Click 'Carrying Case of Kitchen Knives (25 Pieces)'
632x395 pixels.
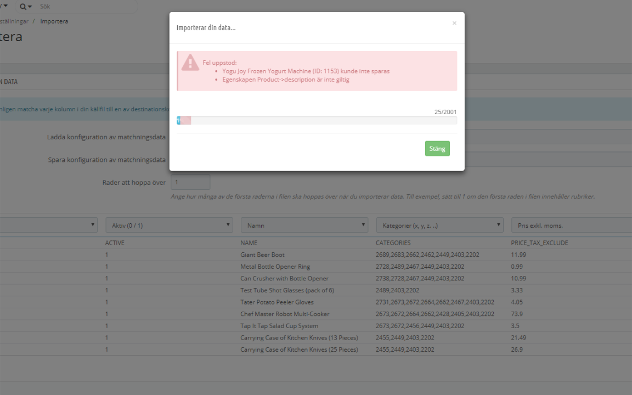tap(299, 349)
